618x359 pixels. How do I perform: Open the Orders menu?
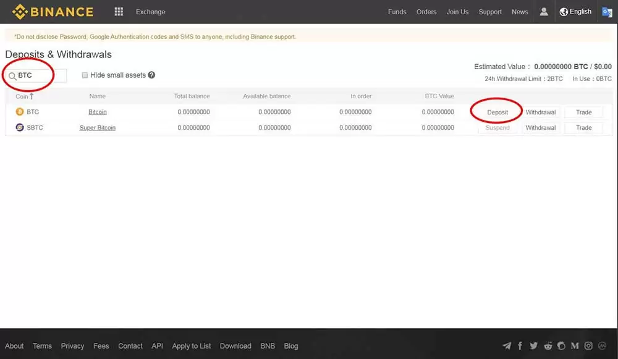pos(426,12)
